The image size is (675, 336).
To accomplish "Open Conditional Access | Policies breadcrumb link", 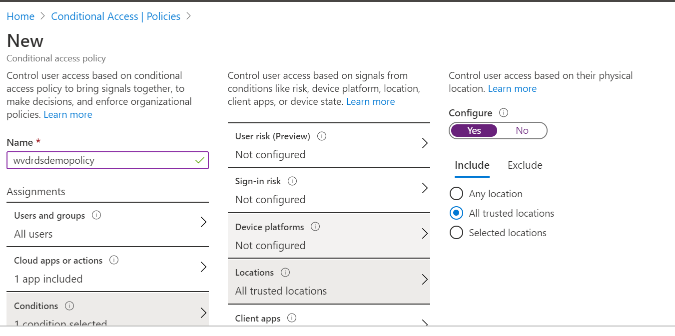I will tap(115, 16).
